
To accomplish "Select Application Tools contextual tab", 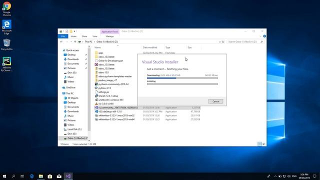I will (x=110, y=31).
